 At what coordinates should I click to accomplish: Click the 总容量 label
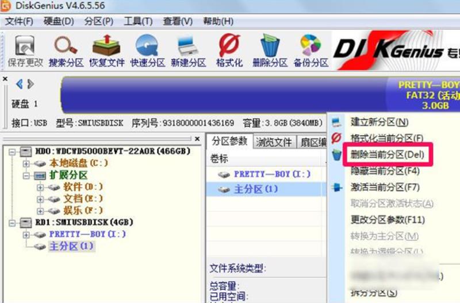tap(224, 286)
